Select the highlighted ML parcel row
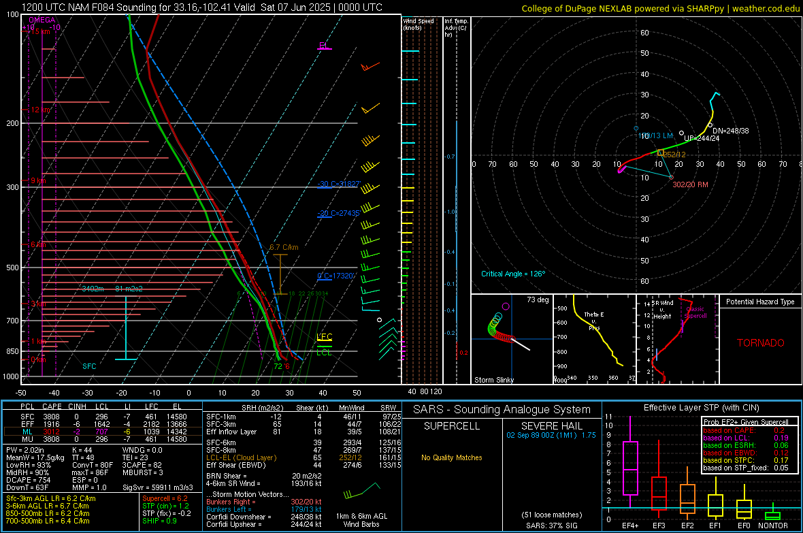The width and height of the screenshot is (803, 533). click(x=103, y=432)
